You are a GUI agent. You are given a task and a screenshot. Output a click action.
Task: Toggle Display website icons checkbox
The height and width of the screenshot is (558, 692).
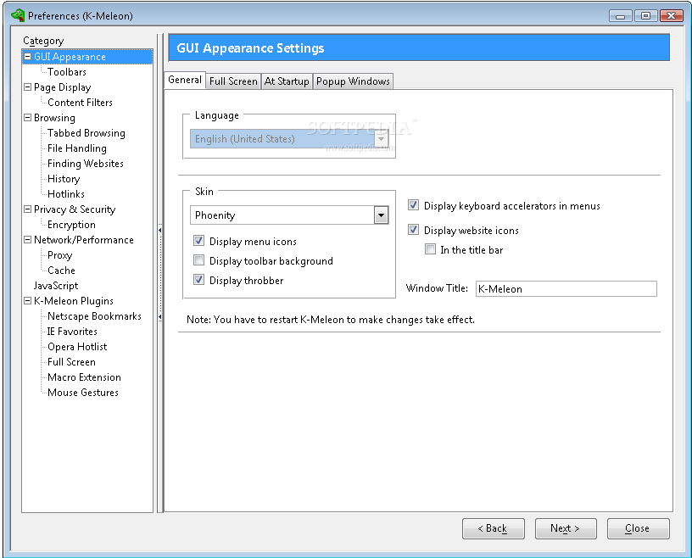[414, 230]
